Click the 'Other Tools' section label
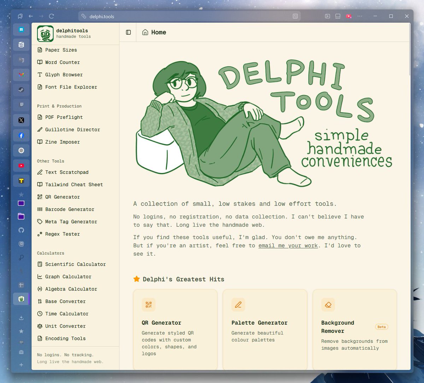This screenshot has width=424, height=383. [51, 161]
